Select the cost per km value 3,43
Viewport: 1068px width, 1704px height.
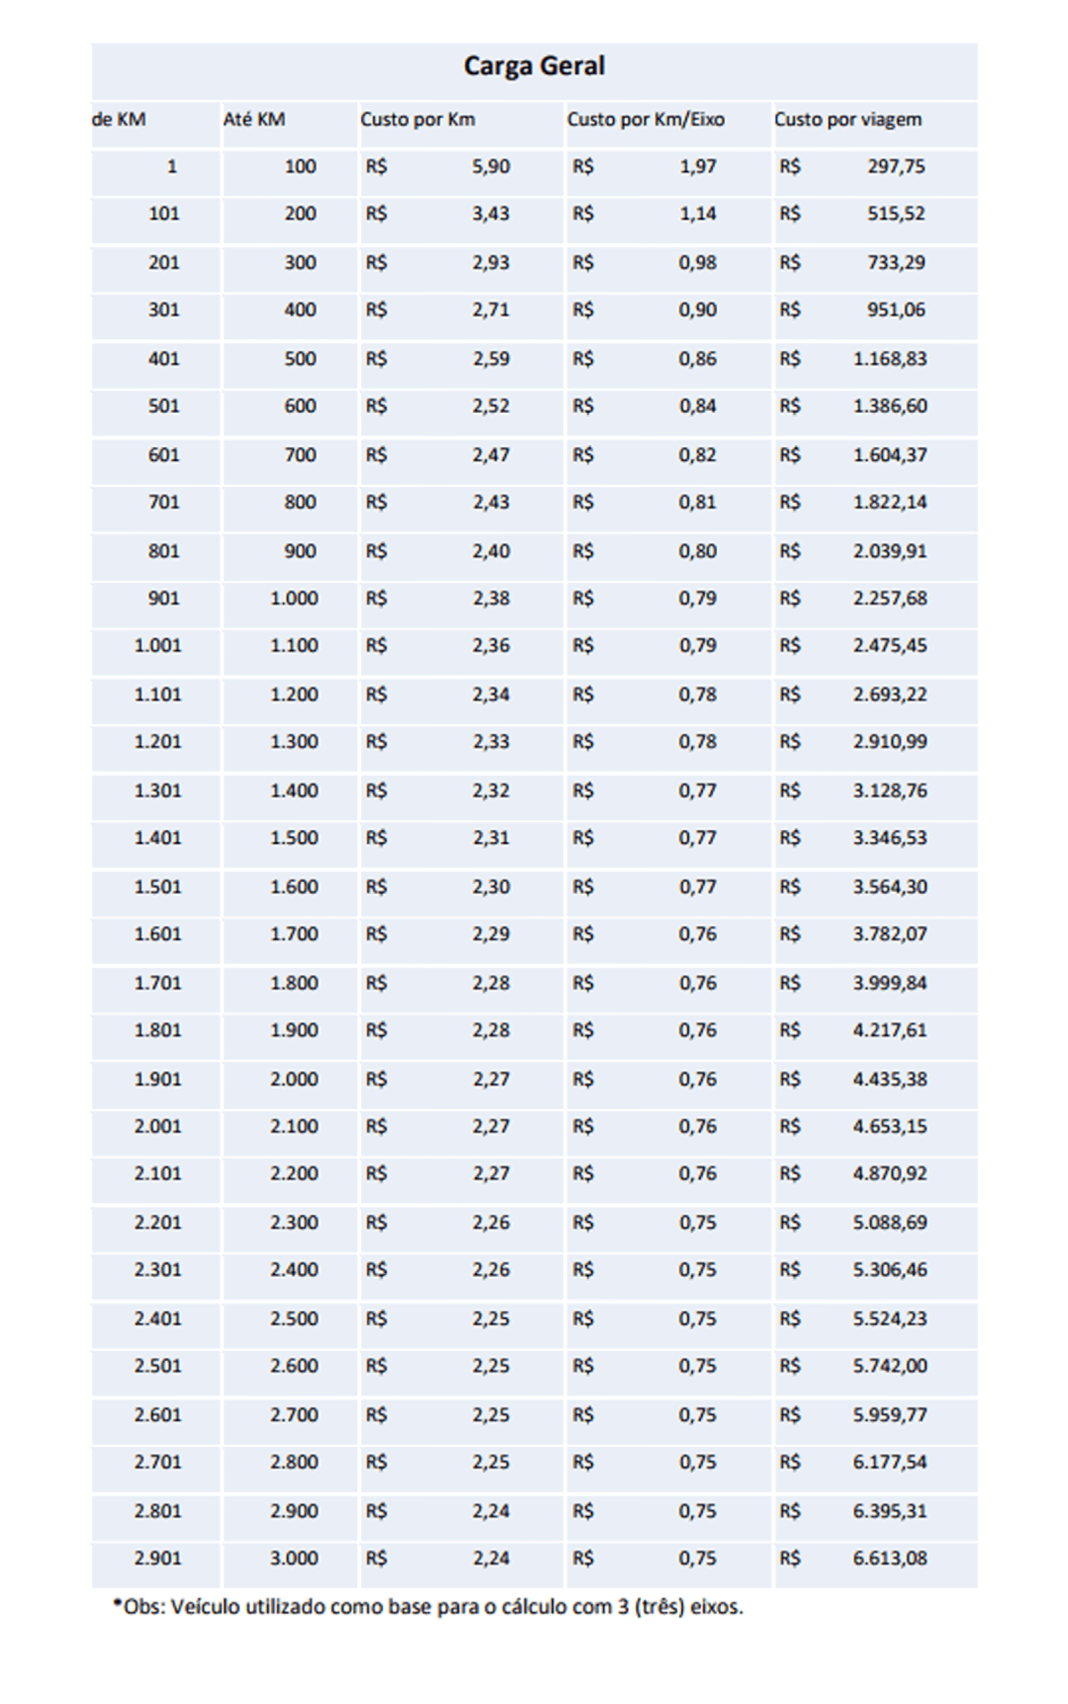(x=491, y=214)
